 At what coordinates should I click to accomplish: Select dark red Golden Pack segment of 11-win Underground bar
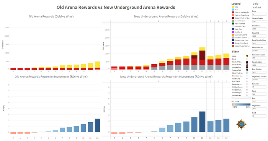202,55
